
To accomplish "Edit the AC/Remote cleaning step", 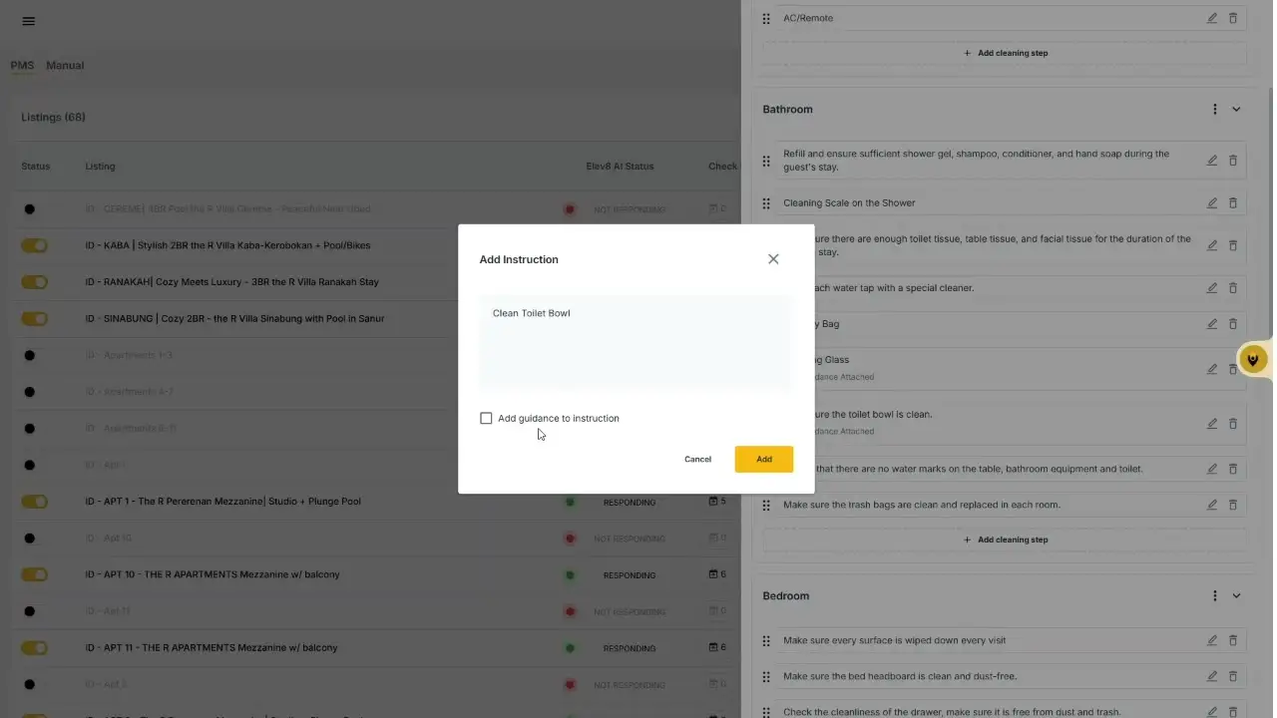I will pyautogui.click(x=1212, y=18).
